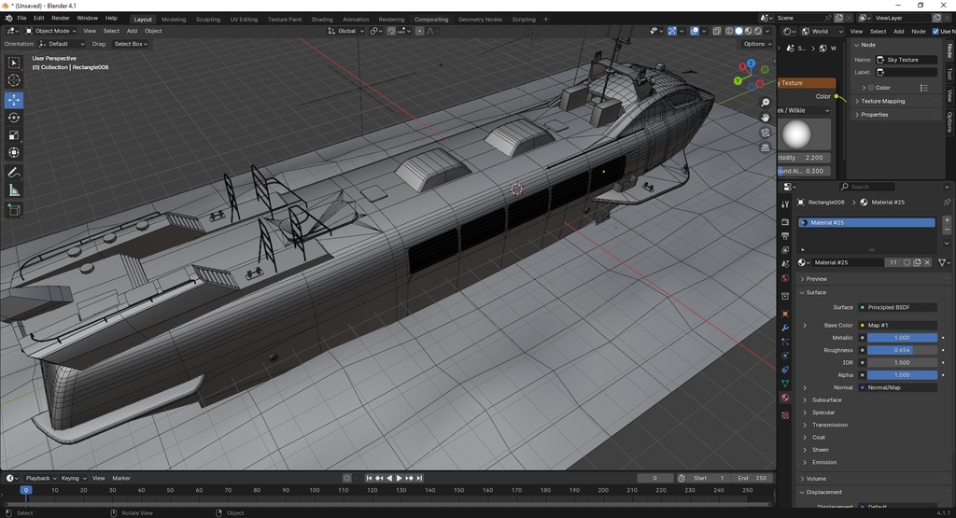
Task: Open the Render properties tab
Action: point(785,222)
